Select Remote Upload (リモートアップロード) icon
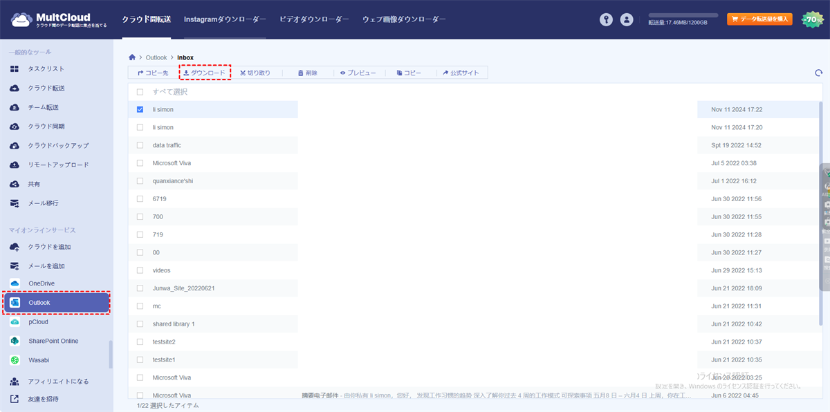830x412 pixels. (14, 165)
